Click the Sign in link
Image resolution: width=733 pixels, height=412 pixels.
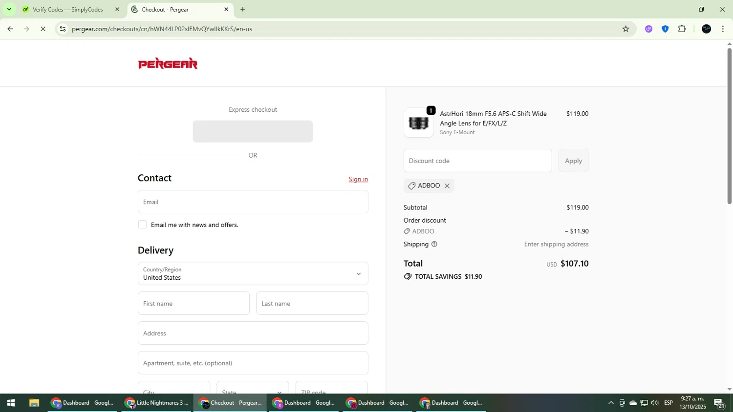pyautogui.click(x=358, y=179)
